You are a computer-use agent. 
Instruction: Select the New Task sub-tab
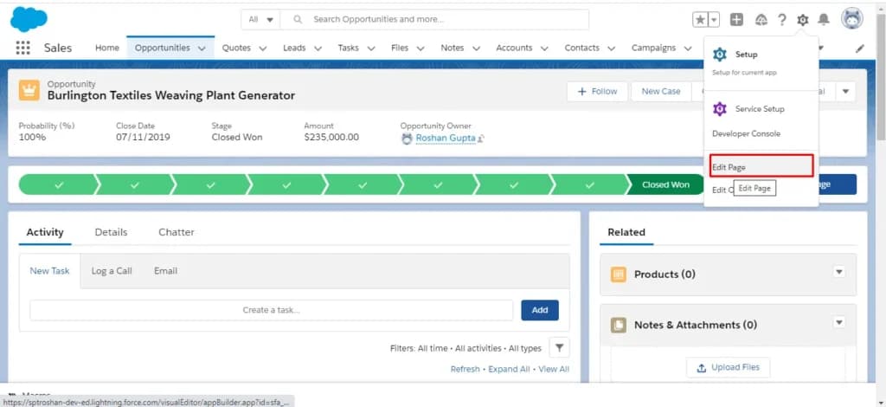49,271
